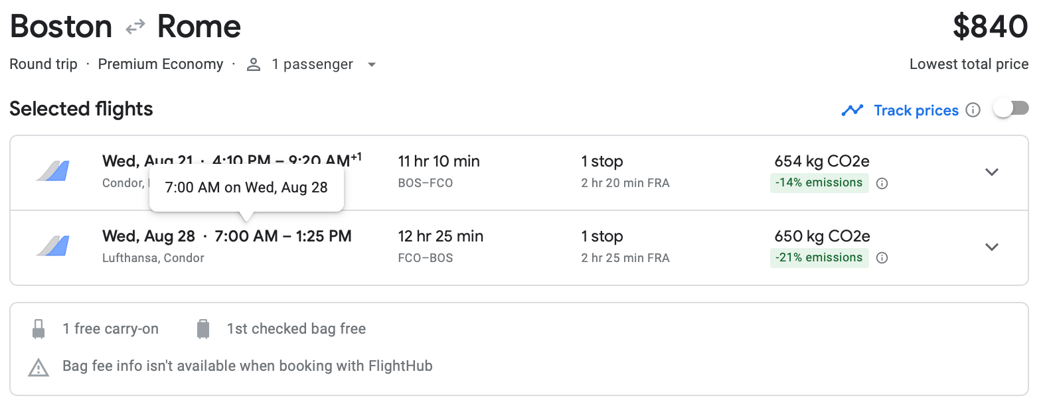Open the Premium Economy cabin selector
The image size is (1045, 410).
tap(161, 64)
